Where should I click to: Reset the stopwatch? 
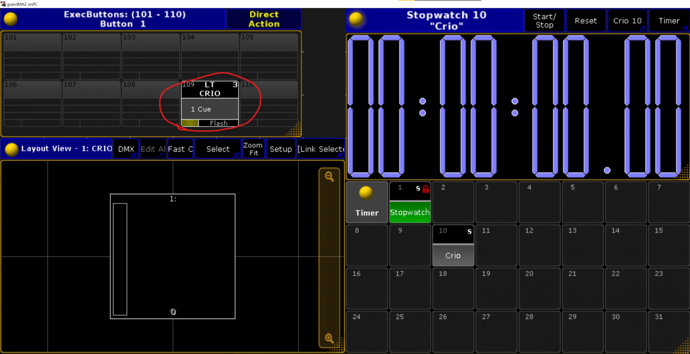coord(586,21)
